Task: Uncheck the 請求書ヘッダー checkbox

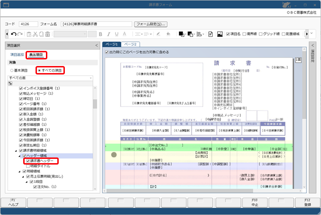Action: pos(28,161)
